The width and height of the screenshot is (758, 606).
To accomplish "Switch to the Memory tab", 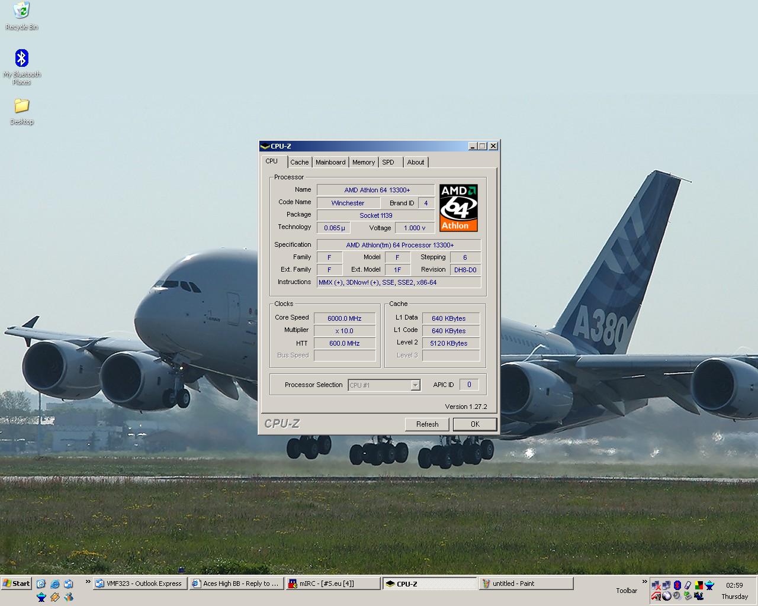I will point(364,162).
